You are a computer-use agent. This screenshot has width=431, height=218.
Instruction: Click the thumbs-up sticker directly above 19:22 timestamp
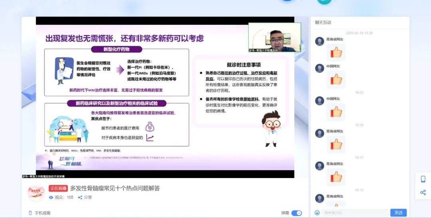336,79
